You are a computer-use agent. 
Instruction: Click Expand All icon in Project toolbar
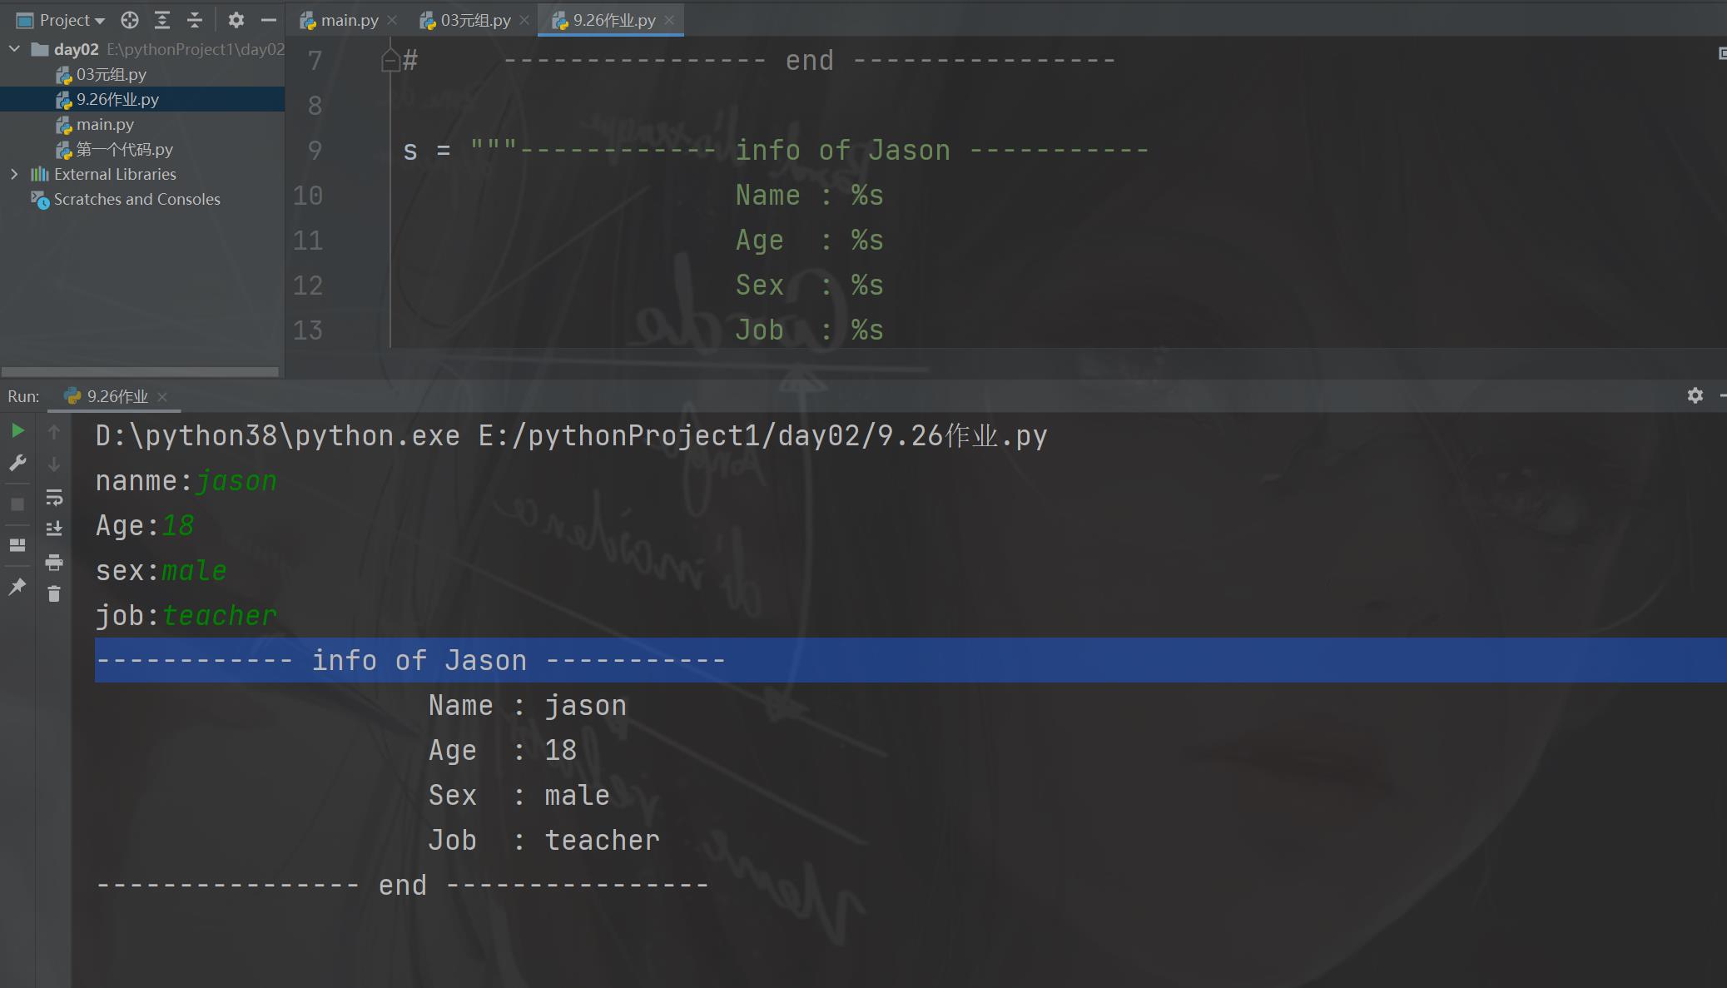pyautogui.click(x=162, y=20)
